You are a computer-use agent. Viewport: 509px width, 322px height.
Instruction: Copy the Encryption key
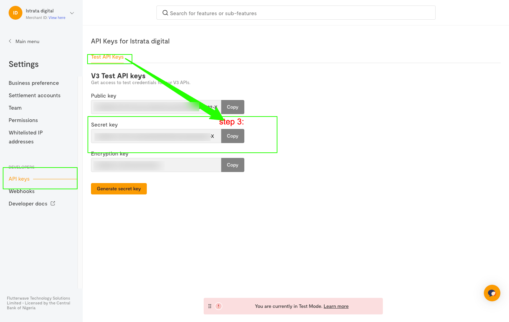[x=233, y=165]
